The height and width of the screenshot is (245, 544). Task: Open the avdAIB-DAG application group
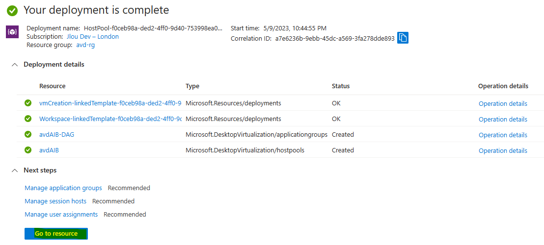click(x=56, y=134)
